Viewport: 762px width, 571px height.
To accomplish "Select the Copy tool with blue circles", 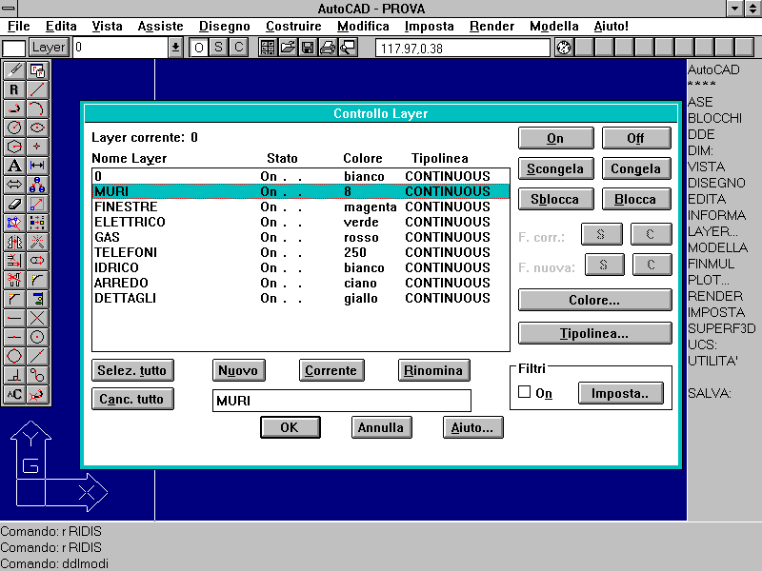I will coord(37,185).
